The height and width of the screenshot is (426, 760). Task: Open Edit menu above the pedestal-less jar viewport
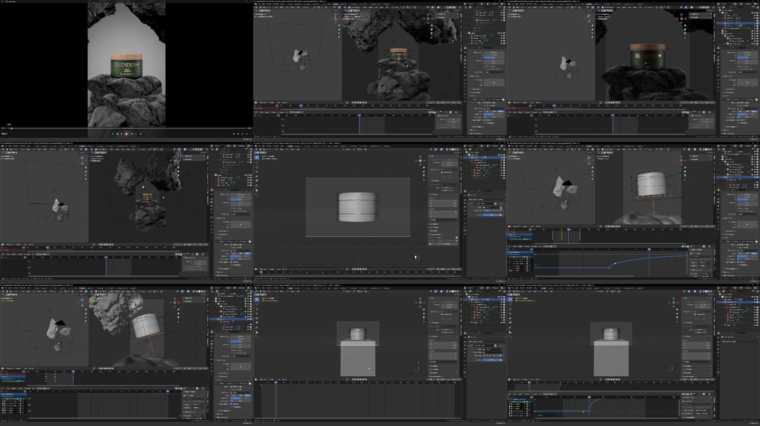pos(263,146)
